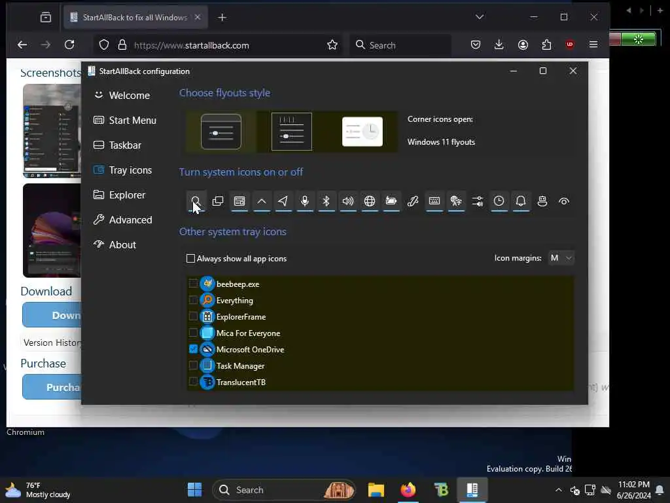Select the first dark flyouts style
Image resolution: width=670 pixels, height=503 pixels.
(x=221, y=131)
